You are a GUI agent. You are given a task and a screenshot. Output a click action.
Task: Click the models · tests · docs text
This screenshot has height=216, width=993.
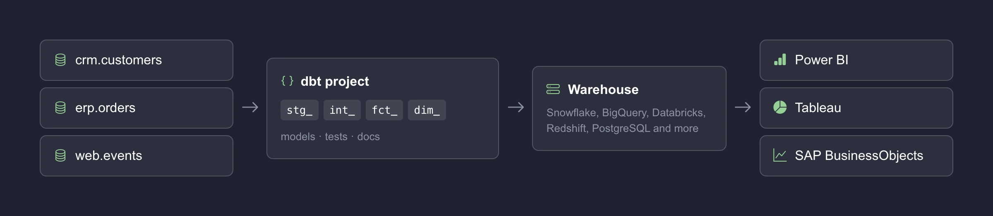point(330,136)
